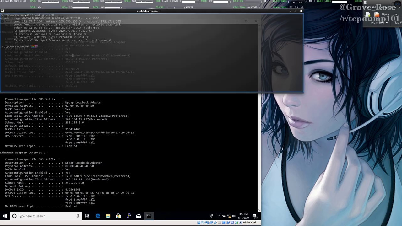Click the DHCPv6 IAID value 956432460
The height and width of the screenshot is (226, 402).
[x=73, y=129]
